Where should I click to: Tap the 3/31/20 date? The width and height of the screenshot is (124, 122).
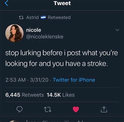[x=39, y=80]
